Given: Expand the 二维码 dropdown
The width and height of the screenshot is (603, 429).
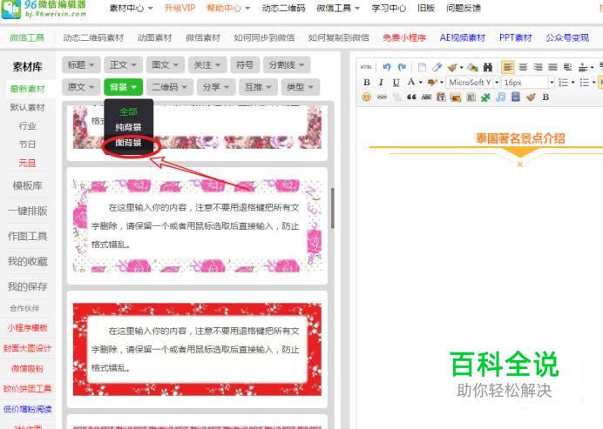Looking at the screenshot, I should click(170, 87).
